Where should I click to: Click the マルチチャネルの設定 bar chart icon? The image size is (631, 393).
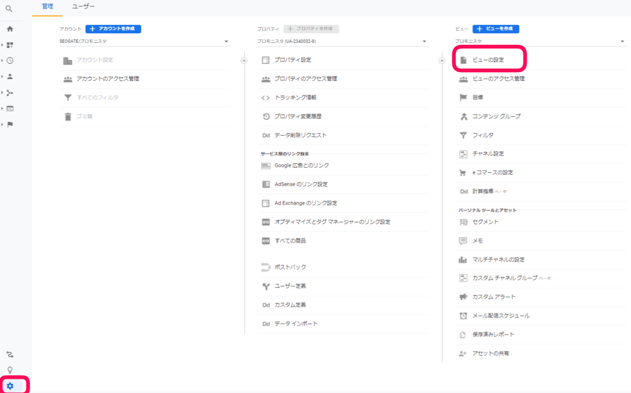[x=463, y=260]
